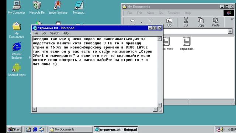Maximize the My Documents window
Screen dimensions: 236x133
pyautogui.click(x=227, y=7)
